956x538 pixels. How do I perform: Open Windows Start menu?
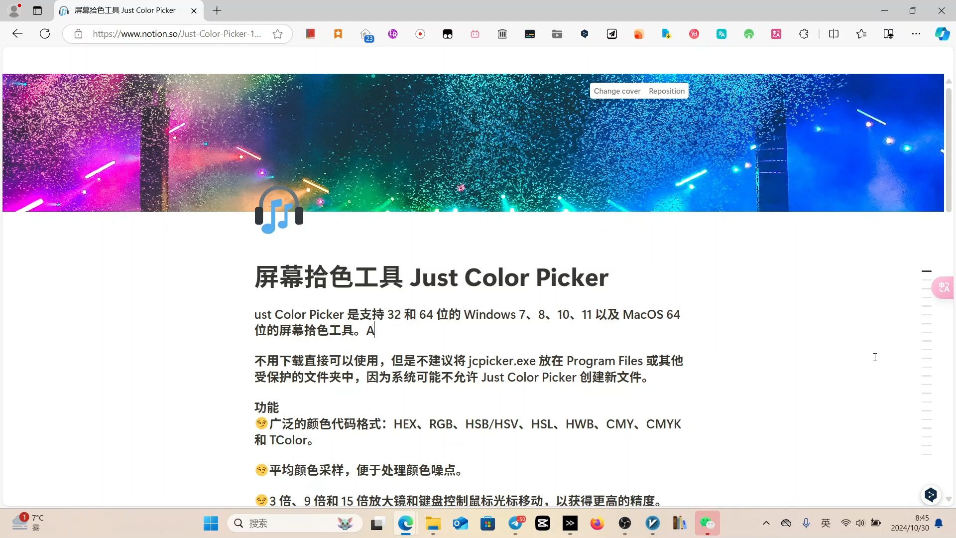coord(211,523)
